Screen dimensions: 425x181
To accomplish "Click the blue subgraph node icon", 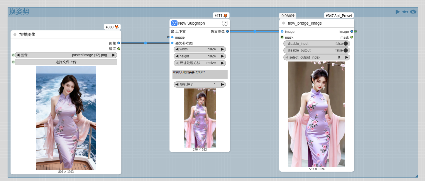I will pos(174,23).
